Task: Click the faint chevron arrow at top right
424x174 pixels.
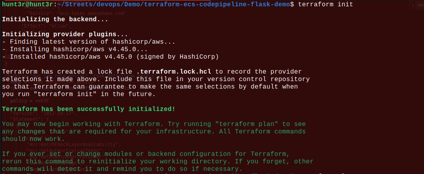Action: (413, 6)
